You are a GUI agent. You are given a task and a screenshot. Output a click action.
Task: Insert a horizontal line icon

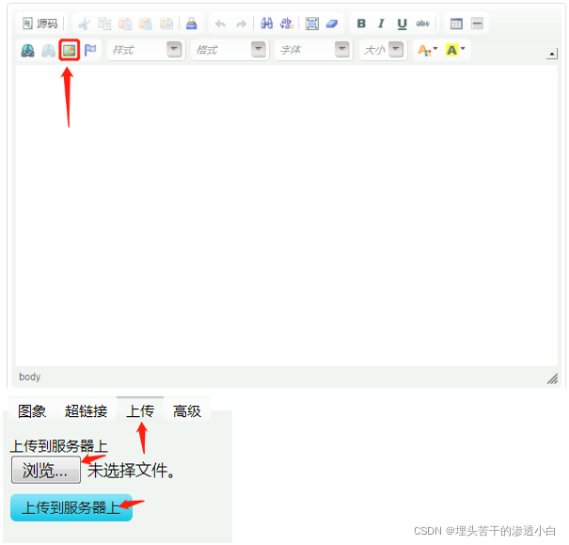(x=477, y=24)
